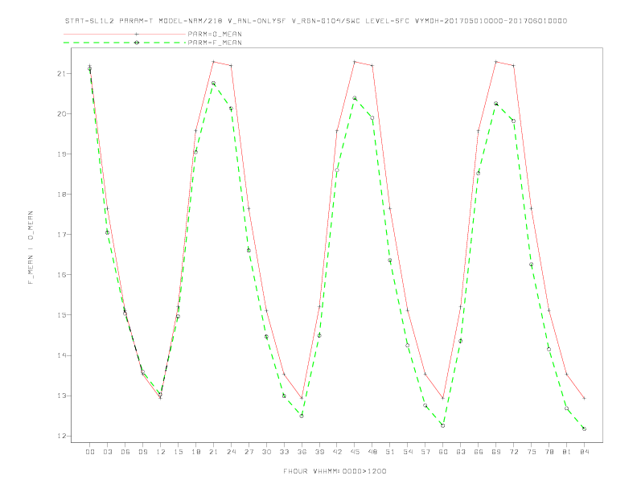Click y-axis tick label 16
Screen dimensions: 637x492
coord(62,275)
